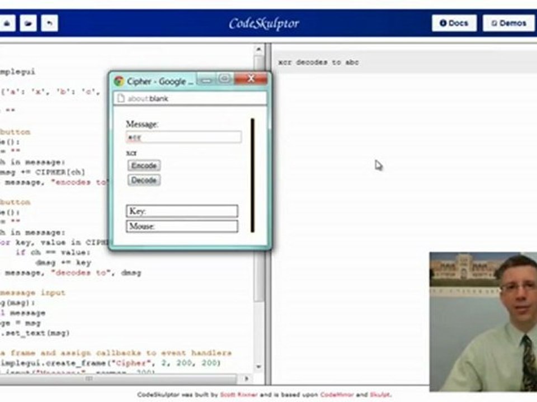Viewport: 537px width, 402px height.
Task: Click the editor horizontal scroll right arrow
Action: click(x=246, y=379)
